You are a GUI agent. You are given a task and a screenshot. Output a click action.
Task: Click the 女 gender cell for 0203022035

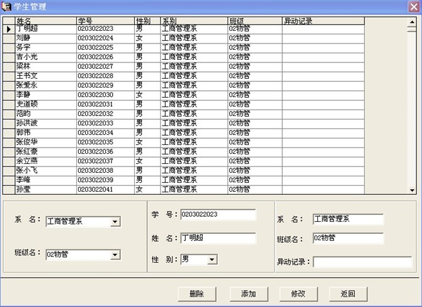point(147,142)
